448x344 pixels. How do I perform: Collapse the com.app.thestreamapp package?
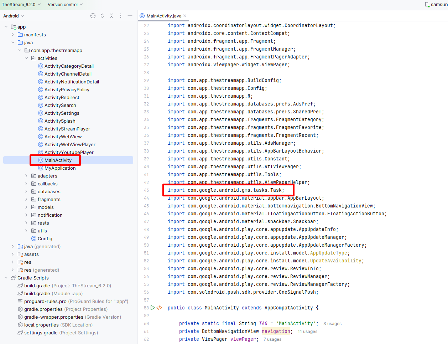20,50
